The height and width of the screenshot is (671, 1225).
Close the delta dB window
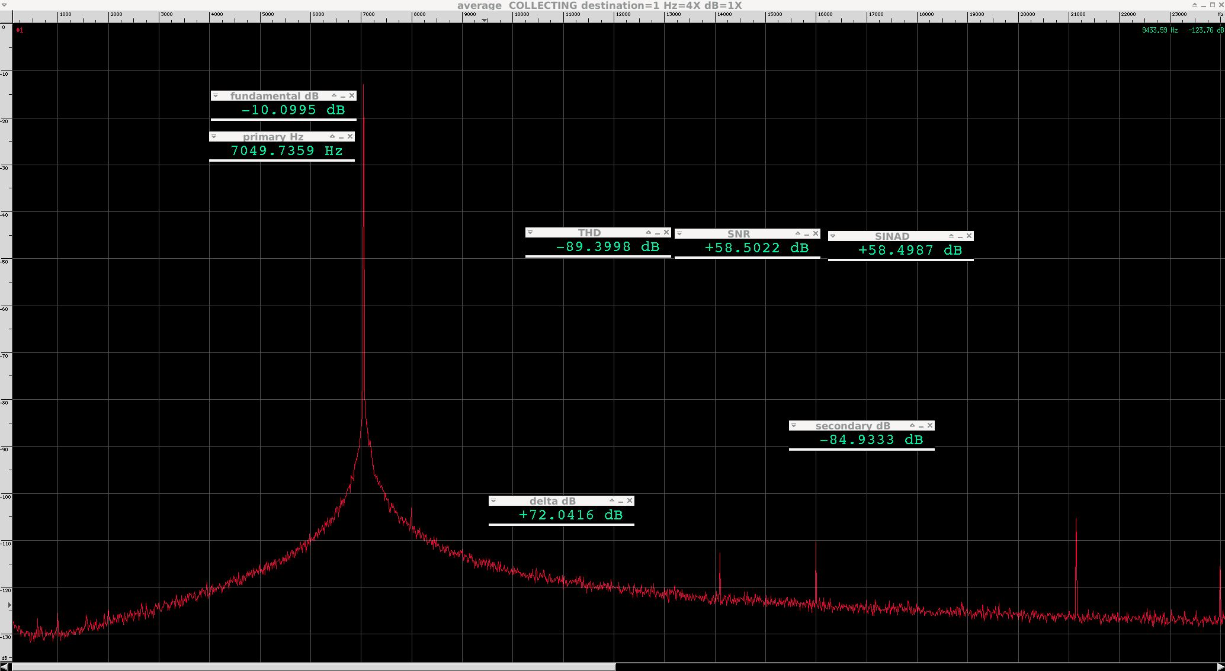point(630,500)
